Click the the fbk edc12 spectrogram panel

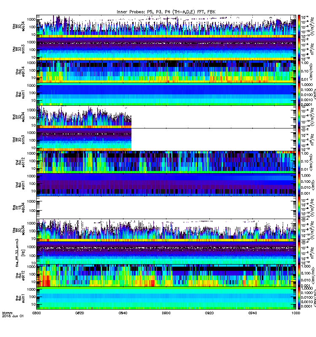pos(166,276)
